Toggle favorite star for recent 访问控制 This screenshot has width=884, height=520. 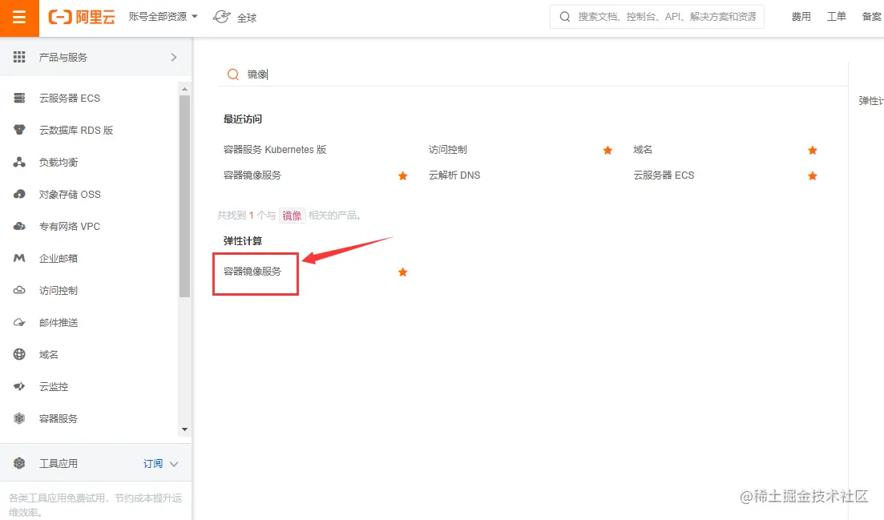607,151
